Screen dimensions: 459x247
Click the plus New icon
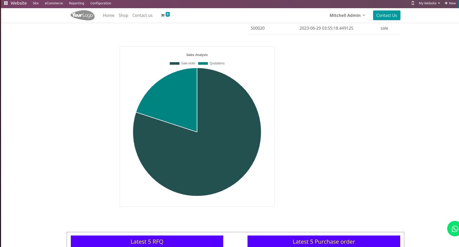pyautogui.click(x=446, y=3)
